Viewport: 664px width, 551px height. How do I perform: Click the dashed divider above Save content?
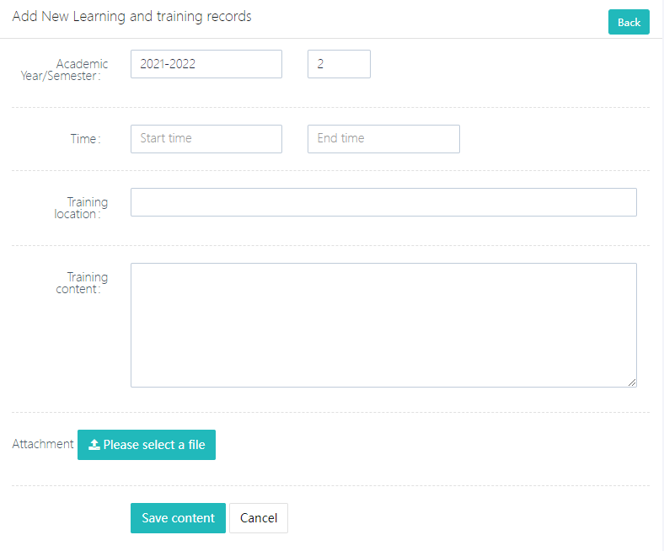(330, 485)
